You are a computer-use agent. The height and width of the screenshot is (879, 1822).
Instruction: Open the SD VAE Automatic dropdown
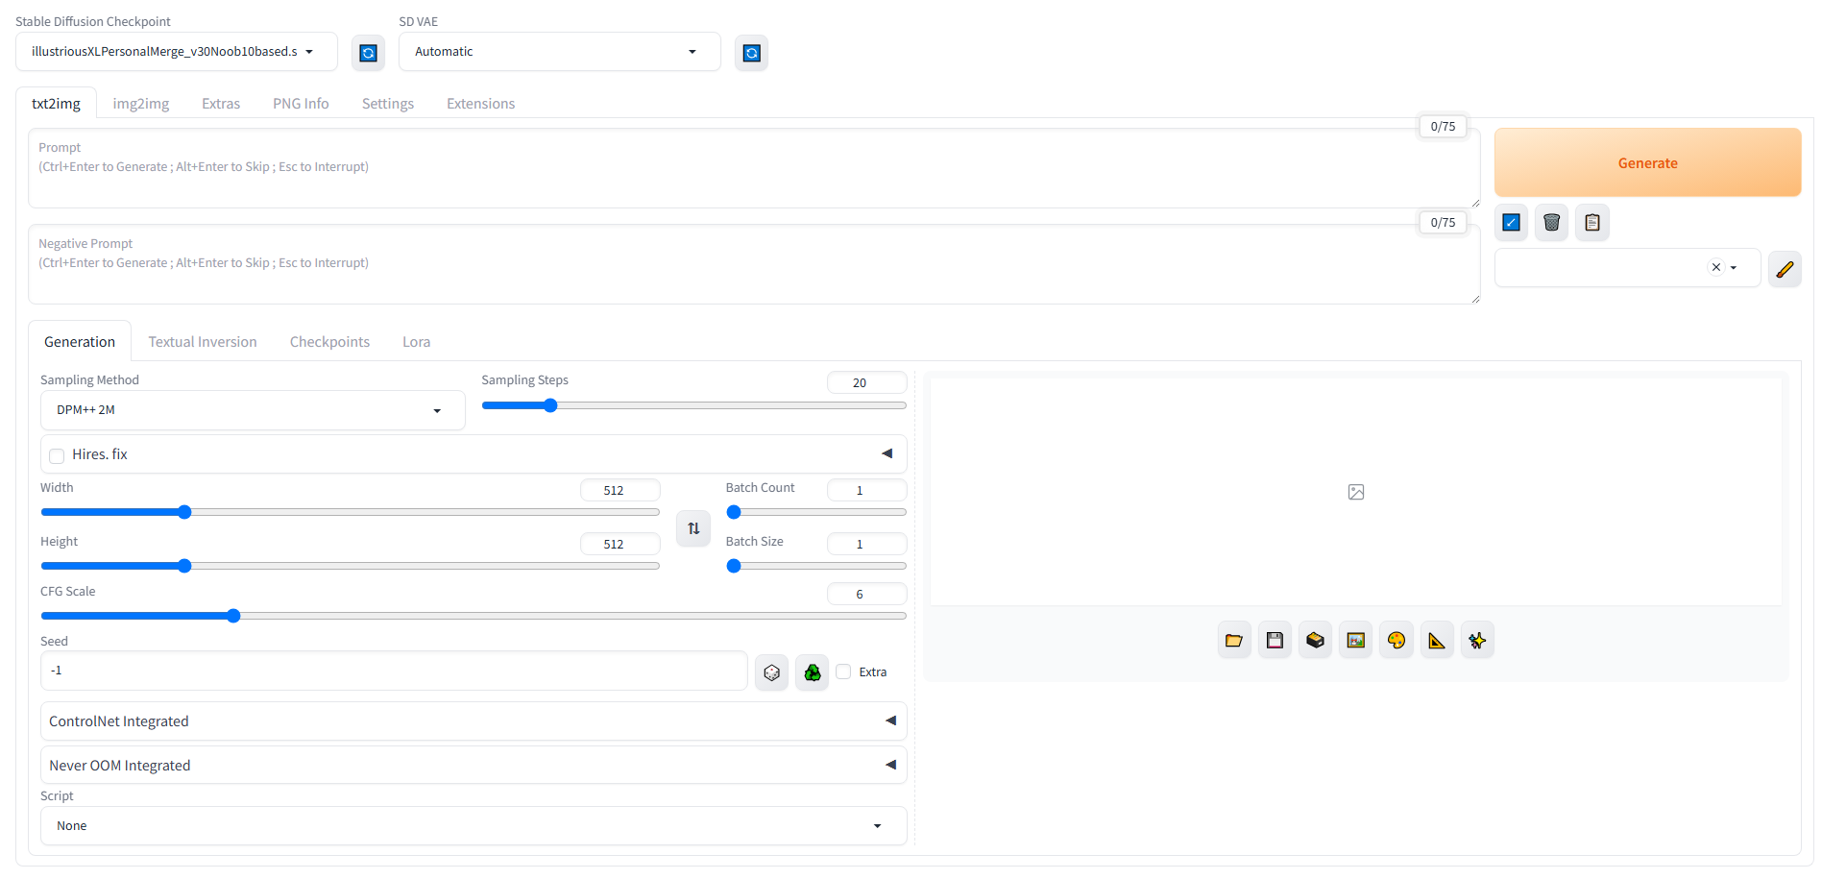point(560,52)
